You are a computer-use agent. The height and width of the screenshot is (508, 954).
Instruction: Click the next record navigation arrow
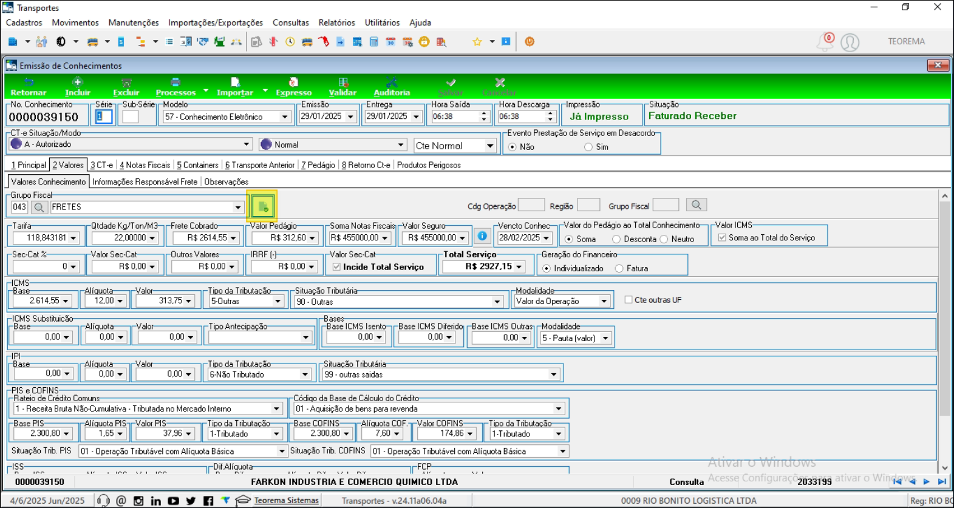point(927,481)
